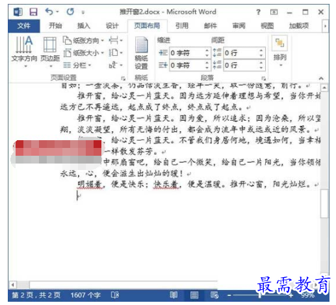Select the 页面布局 tab
This screenshot has height=305, width=336.
pyautogui.click(x=147, y=26)
